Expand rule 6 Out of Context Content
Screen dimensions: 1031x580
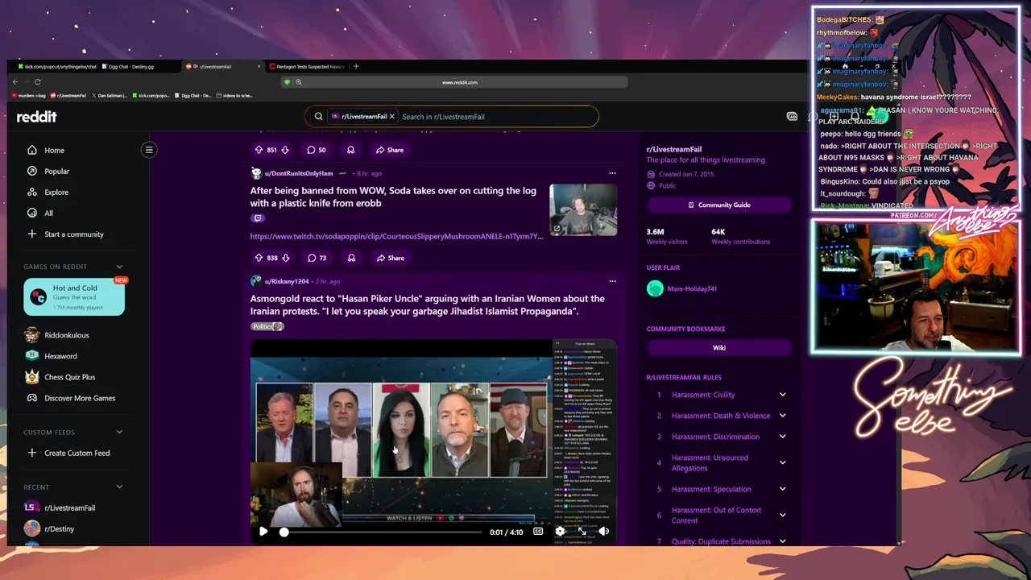click(x=782, y=515)
